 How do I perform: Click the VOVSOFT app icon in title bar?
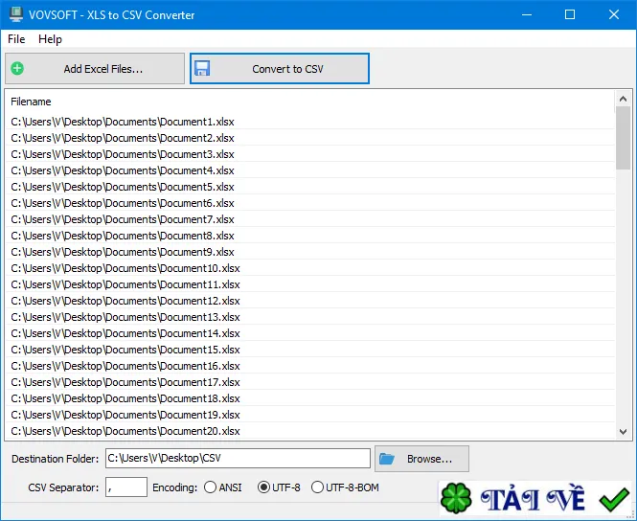16,14
